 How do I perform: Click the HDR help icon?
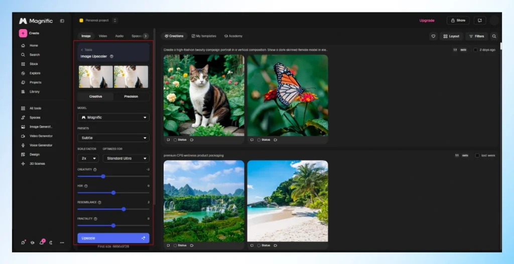click(x=86, y=186)
